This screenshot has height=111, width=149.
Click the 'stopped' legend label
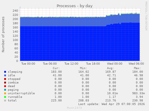click(14, 79)
